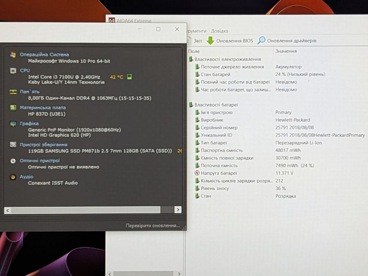
Task: Click the green arrow Оновлення BIOS icon
Action: coord(210,41)
